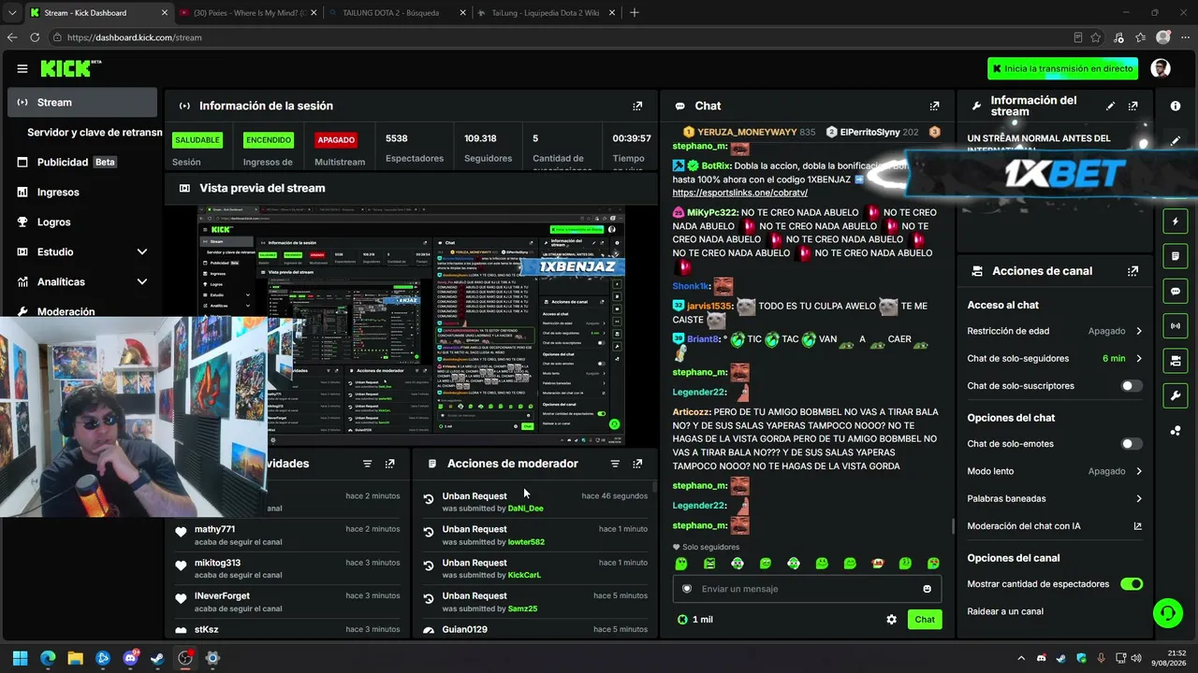Viewport: 1198px width, 673px height.
Task: Click the camera icon in right sidebar
Action: 1176,360
